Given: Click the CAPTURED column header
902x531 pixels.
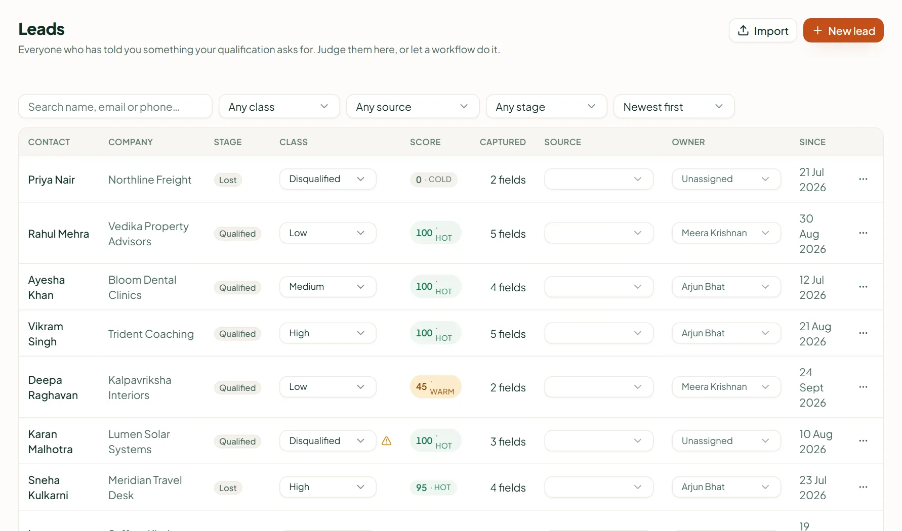Looking at the screenshot, I should point(503,142).
